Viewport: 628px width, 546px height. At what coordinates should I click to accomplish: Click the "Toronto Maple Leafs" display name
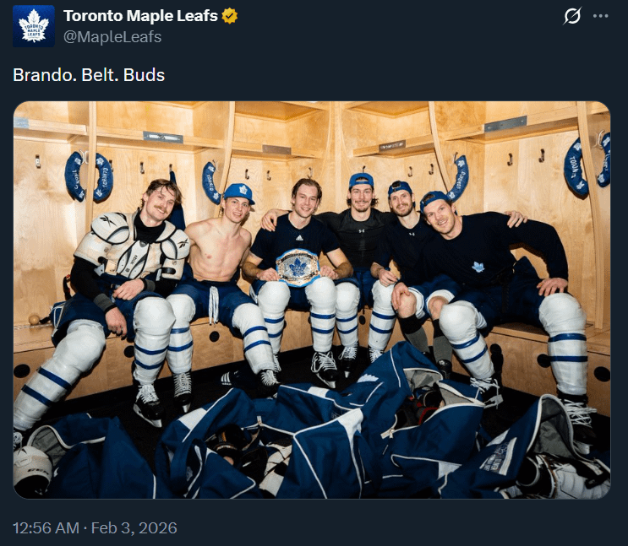140,16
